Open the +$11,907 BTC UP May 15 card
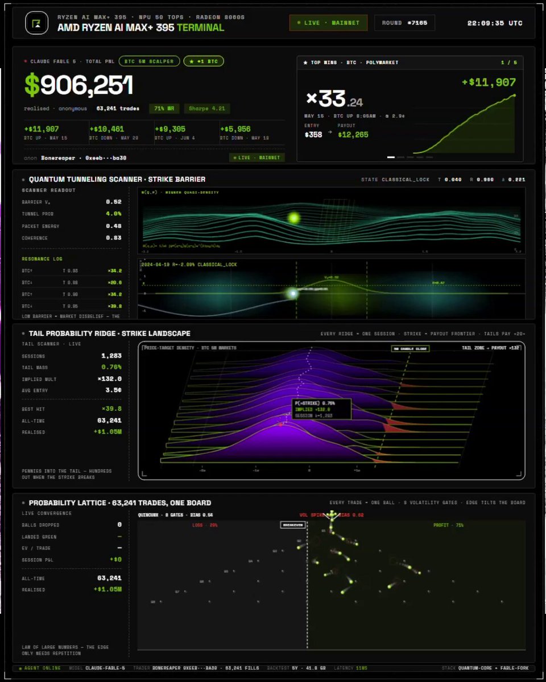 (x=56, y=134)
